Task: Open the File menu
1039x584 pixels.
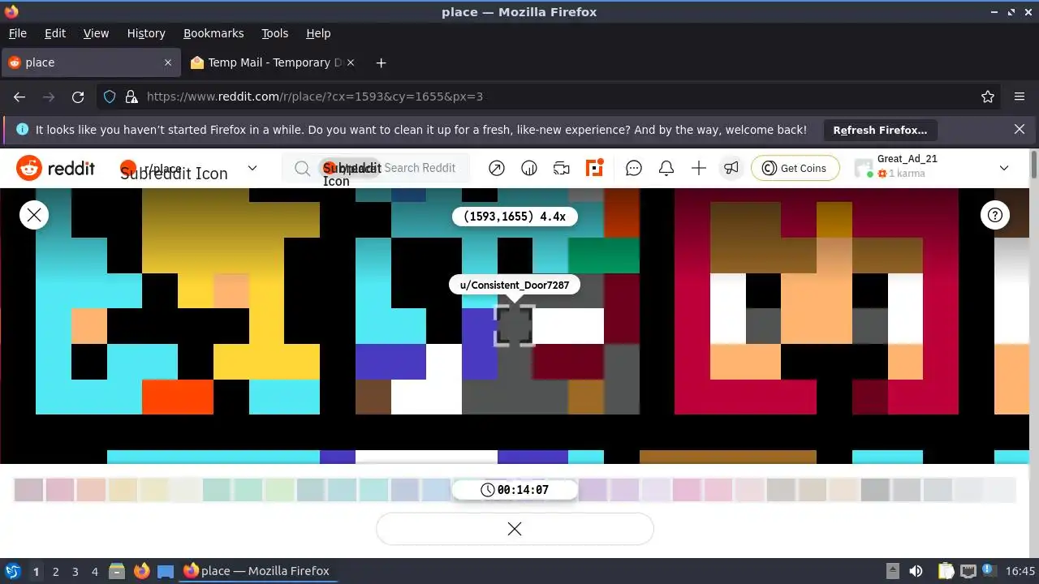Action: coord(17,33)
